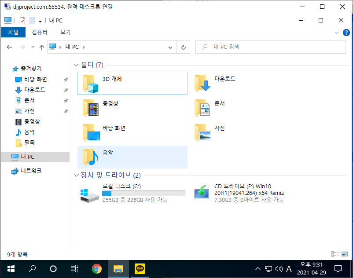Open Task View on taskbar
Image resolution: width=353 pixels, height=278 pixels.
(x=74, y=269)
